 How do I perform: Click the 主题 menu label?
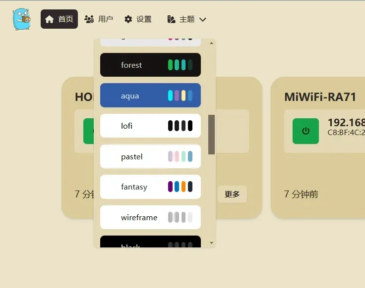(x=187, y=19)
